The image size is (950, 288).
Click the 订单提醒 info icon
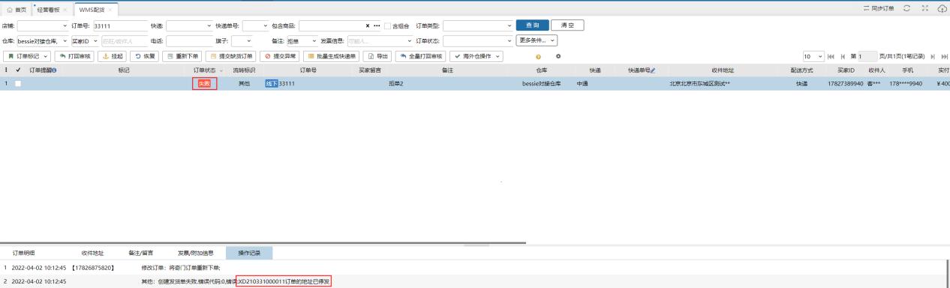coord(53,70)
